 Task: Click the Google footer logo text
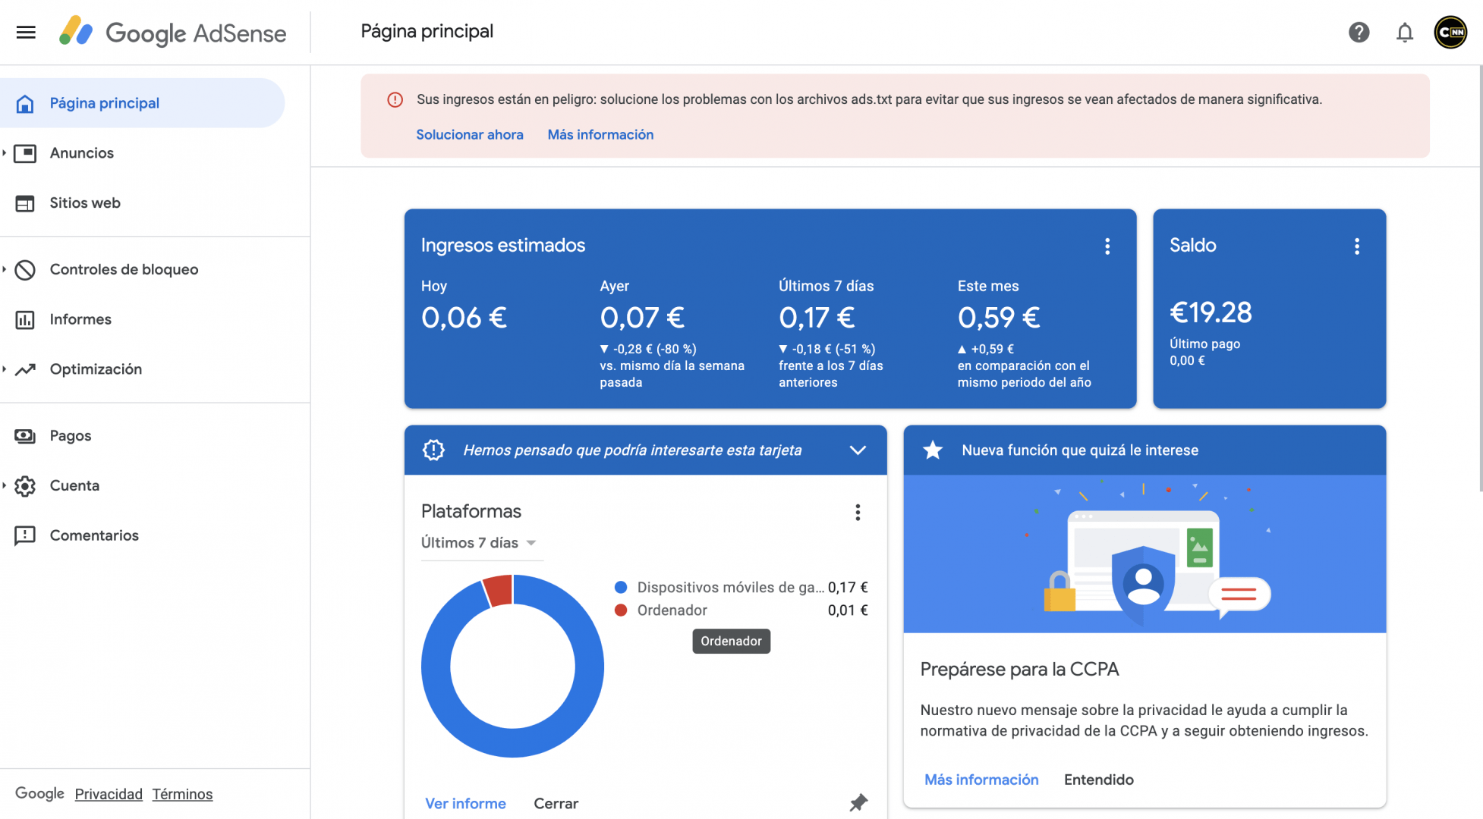pyautogui.click(x=39, y=793)
